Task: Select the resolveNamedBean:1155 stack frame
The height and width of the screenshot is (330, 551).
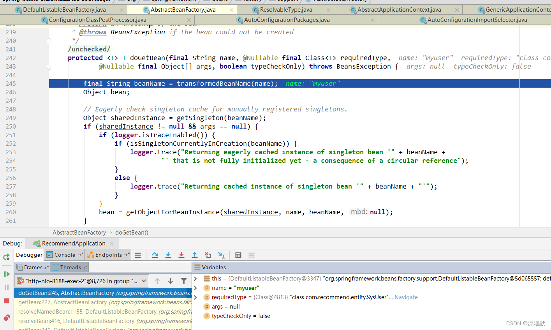Action: click(103, 312)
